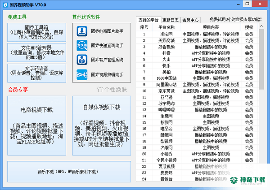Click 项目内容 column header
Image resolution: width=270 pixels, height=190 pixels.
pyautogui.click(x=211, y=27)
